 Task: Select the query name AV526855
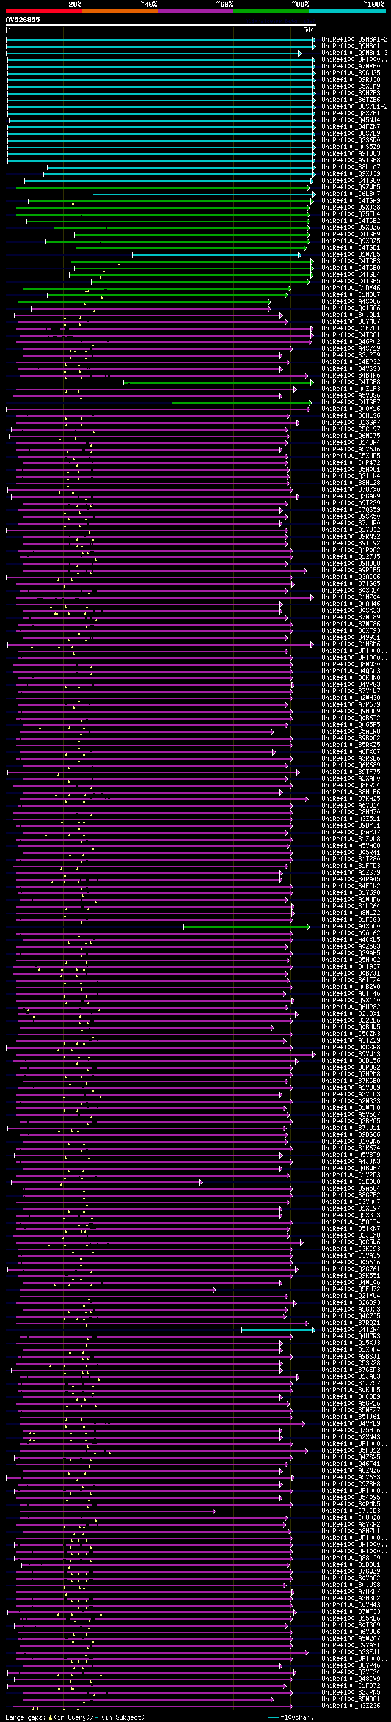(23, 20)
